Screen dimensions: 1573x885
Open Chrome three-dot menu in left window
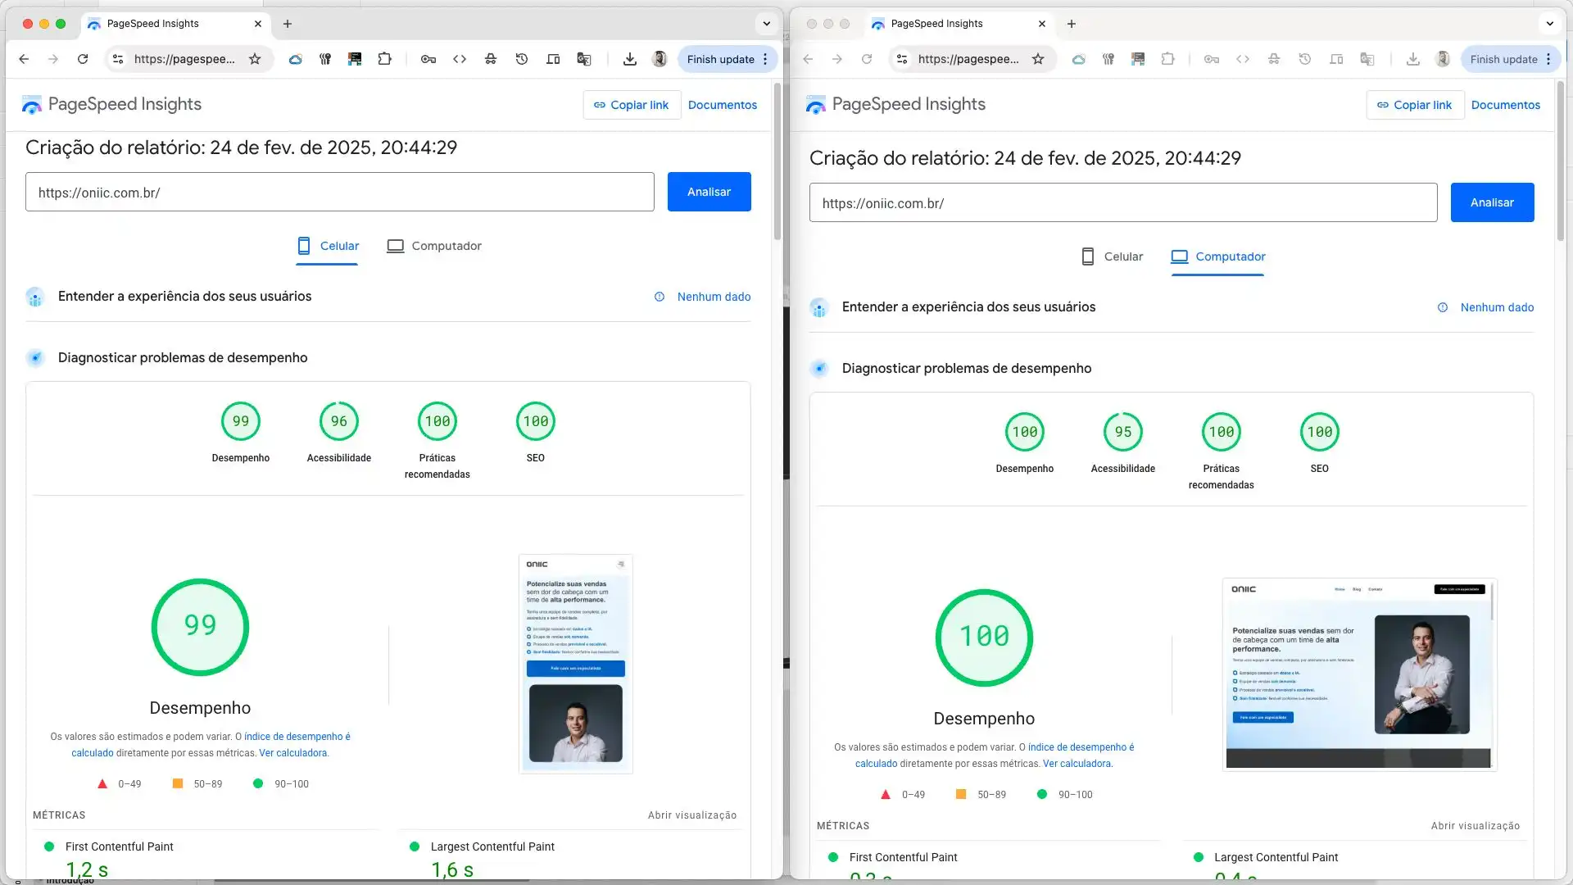pos(765,59)
